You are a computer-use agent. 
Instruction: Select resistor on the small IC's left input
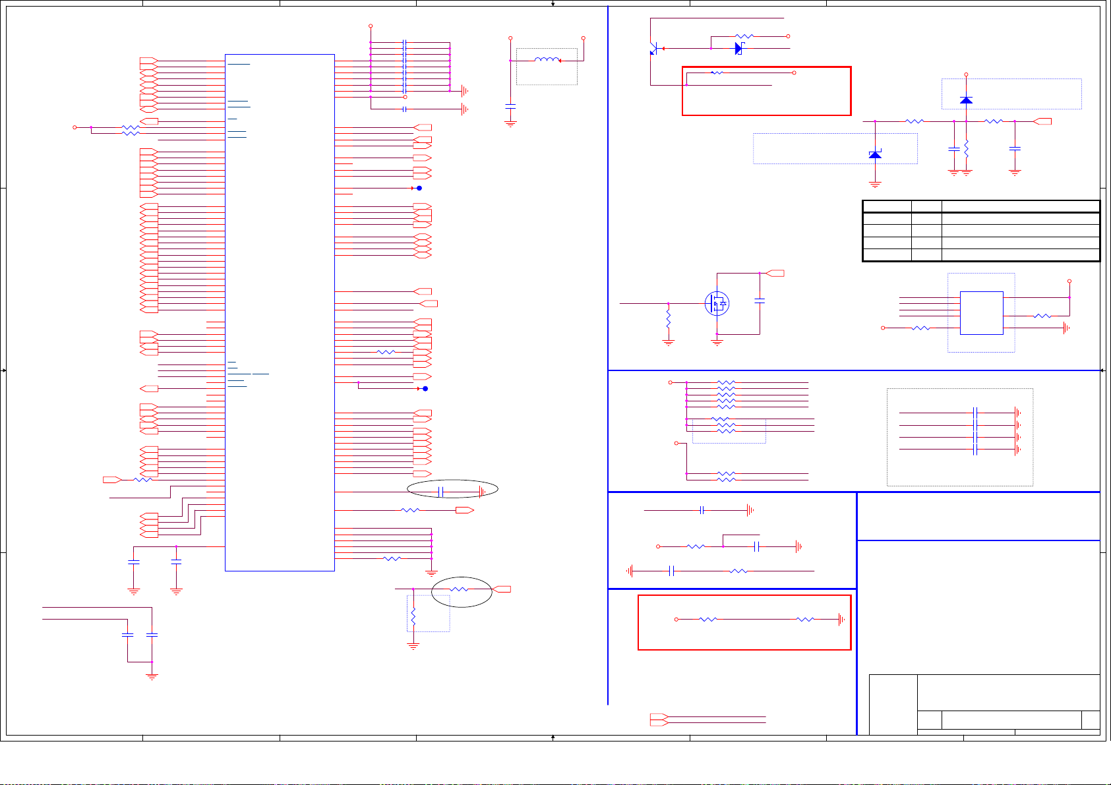coord(921,328)
